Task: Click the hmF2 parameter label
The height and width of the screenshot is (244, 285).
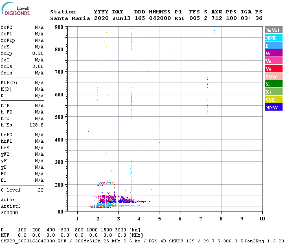Action: pos(7,135)
